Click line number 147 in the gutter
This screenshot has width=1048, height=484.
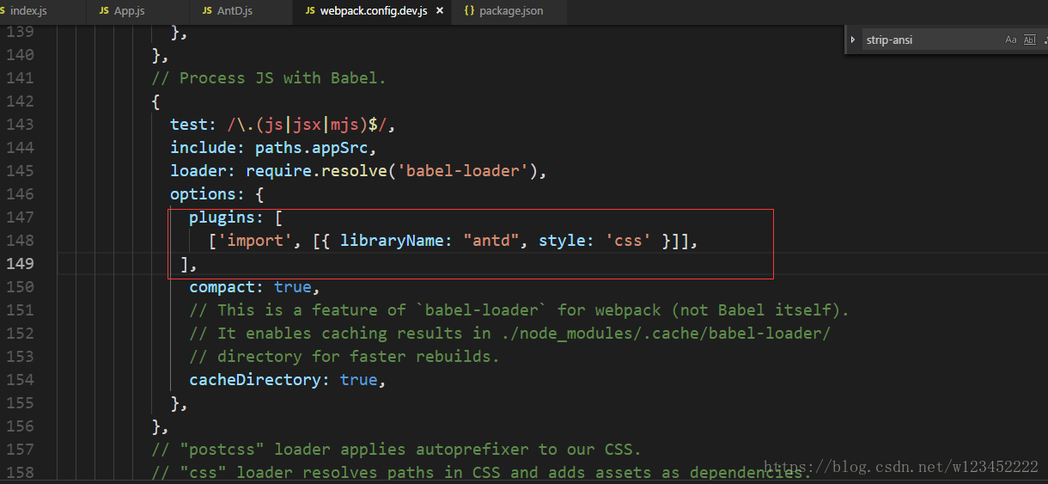[20, 217]
